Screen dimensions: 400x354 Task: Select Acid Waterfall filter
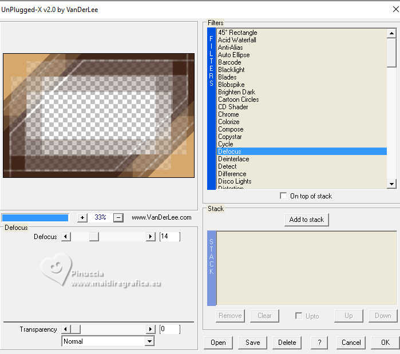pos(302,40)
